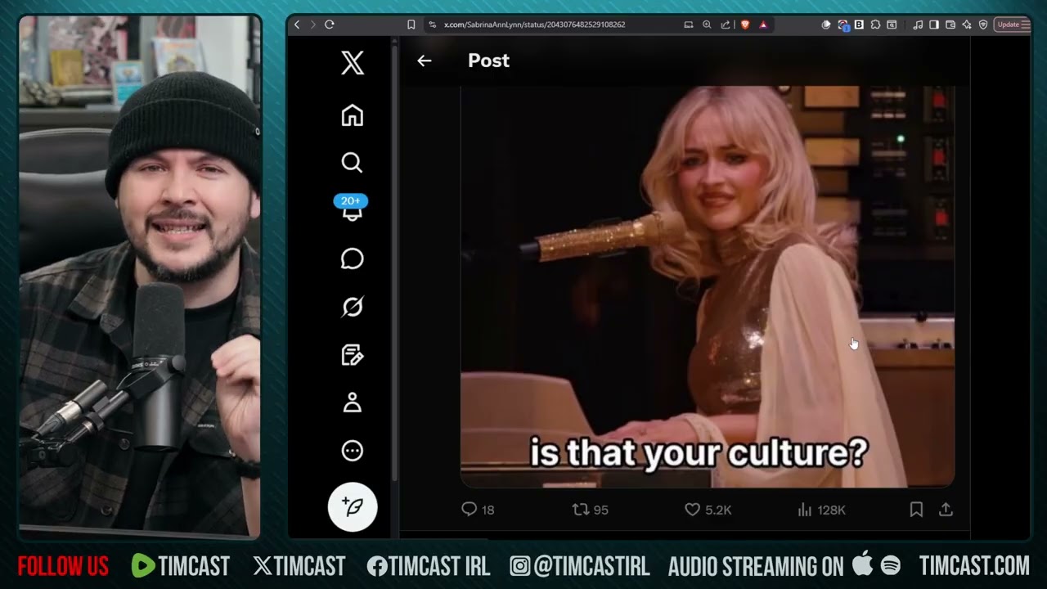Screen dimensions: 1047x589
Task: Go to X Home feed
Action: pos(352,115)
